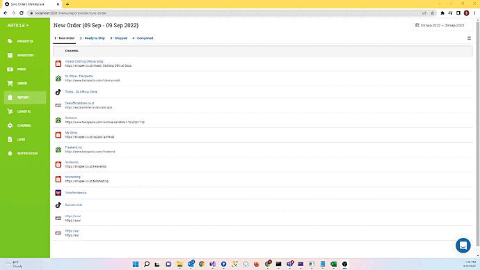Open Tiktok - DL Official Store link
Image resolution: width=480 pixels, height=270 pixels.
(81, 92)
